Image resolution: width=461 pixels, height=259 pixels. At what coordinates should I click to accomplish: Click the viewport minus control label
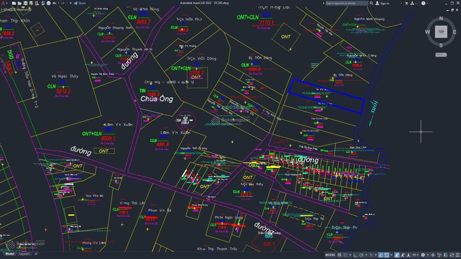pos(2,10)
